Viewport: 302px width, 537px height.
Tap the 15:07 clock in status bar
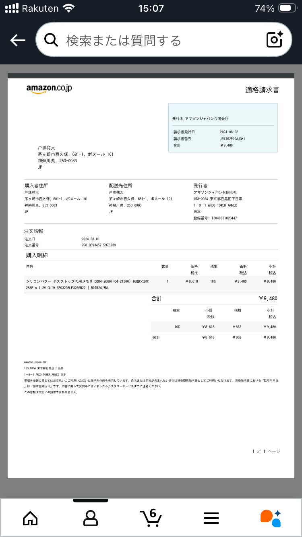tap(151, 8)
